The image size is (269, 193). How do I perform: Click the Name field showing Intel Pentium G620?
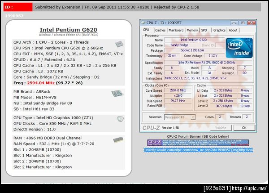194,40
